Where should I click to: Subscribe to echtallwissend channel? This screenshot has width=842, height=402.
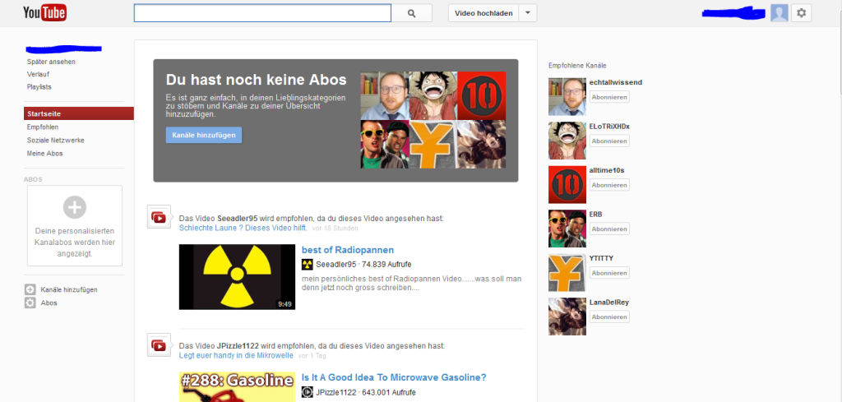609,97
